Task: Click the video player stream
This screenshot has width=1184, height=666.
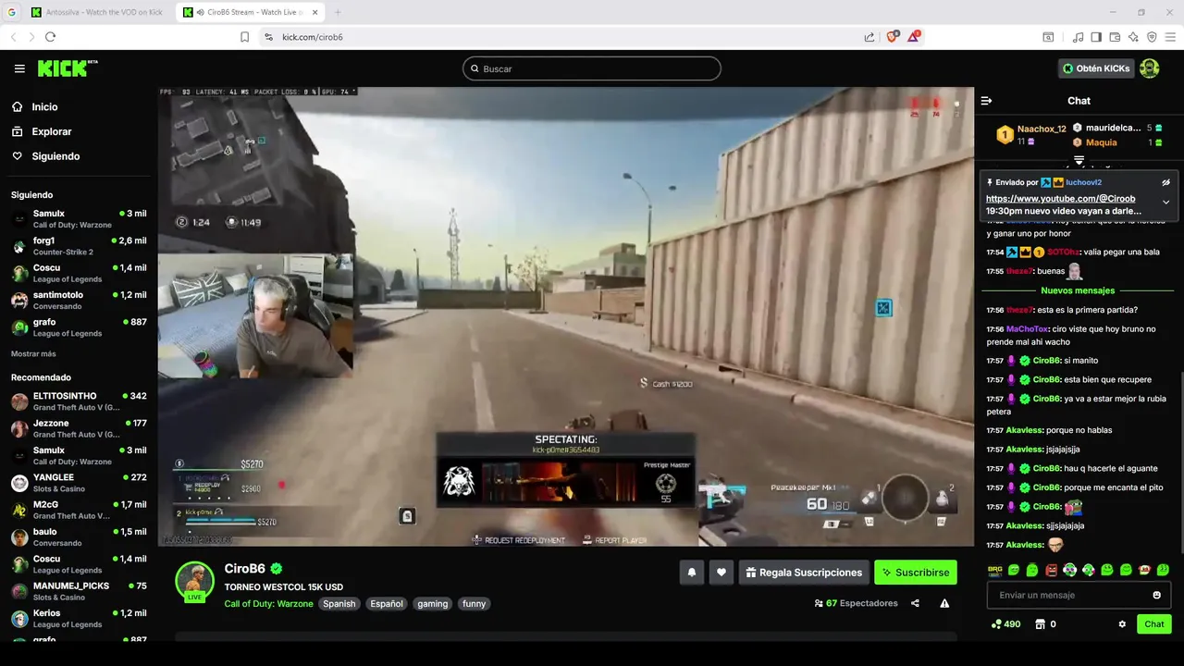Action: (x=565, y=316)
